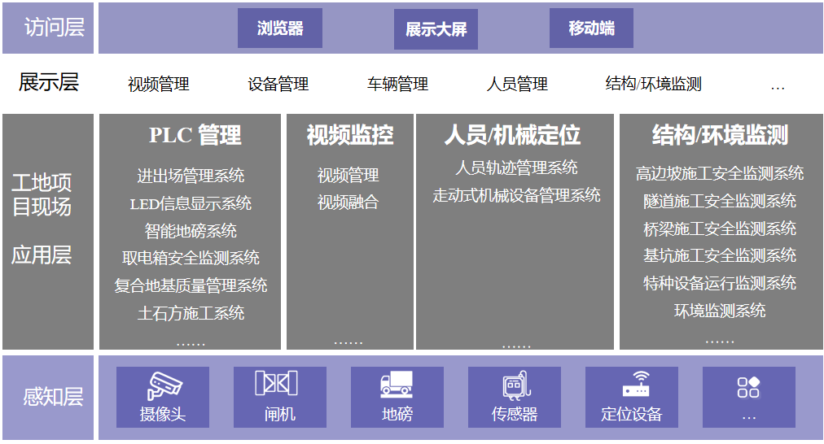Click the more-devices grid icon
824x444 pixels.
point(748,387)
